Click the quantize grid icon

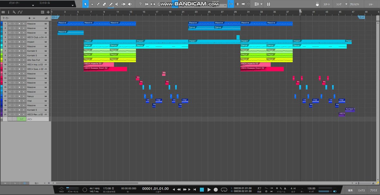[256, 4]
